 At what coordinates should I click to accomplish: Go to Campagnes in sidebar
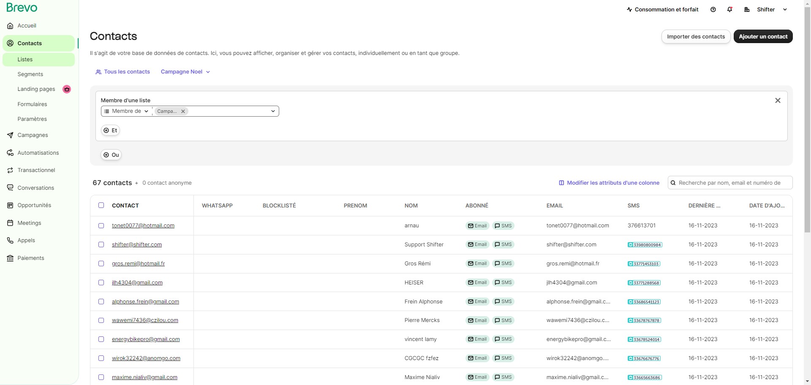(33, 135)
